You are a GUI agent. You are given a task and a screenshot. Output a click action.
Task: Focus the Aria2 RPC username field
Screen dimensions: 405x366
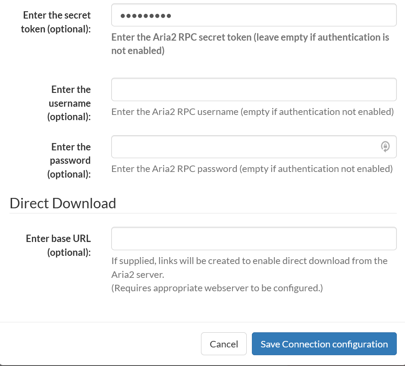[254, 89]
